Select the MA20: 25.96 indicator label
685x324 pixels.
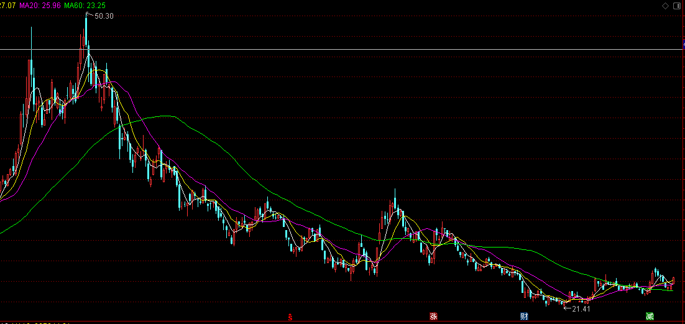[x=40, y=5]
